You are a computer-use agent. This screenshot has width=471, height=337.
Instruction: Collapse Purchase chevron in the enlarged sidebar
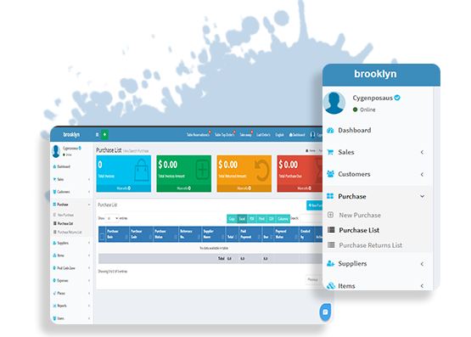(x=423, y=196)
